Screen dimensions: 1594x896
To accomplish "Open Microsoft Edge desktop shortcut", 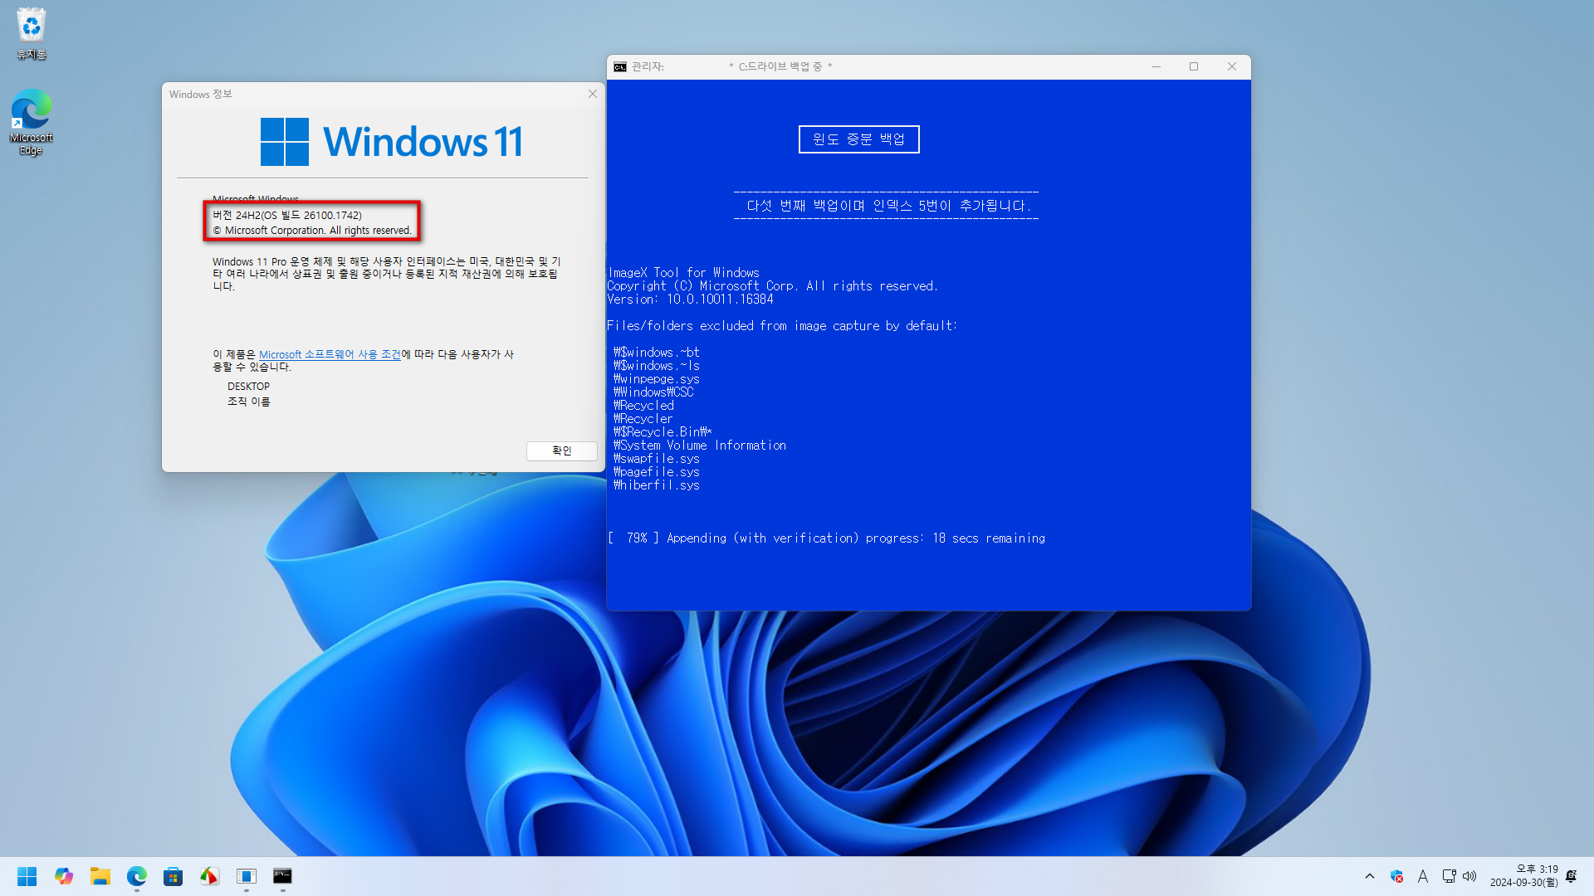I will click(31, 122).
